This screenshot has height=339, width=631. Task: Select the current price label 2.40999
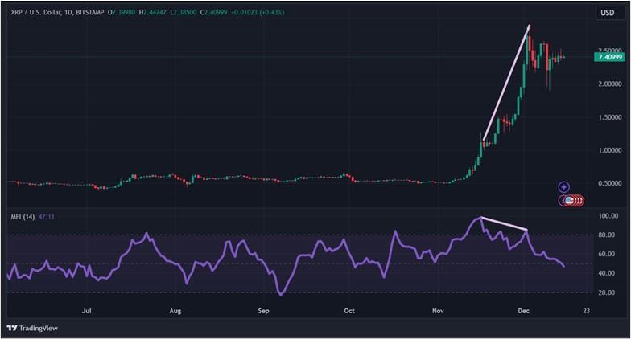609,57
